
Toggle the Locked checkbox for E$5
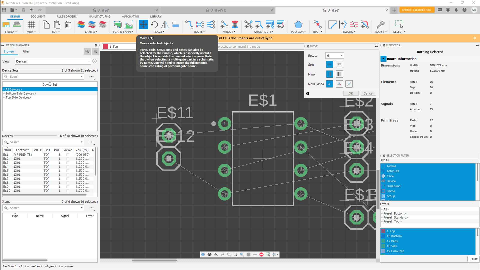(68, 171)
